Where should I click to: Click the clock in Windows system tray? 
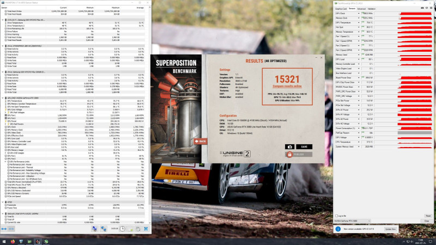coord(420,242)
